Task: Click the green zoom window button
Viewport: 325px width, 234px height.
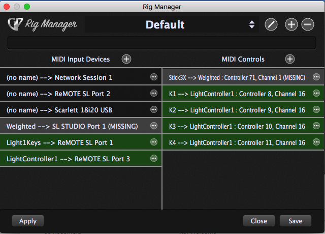Action: pos(27,7)
